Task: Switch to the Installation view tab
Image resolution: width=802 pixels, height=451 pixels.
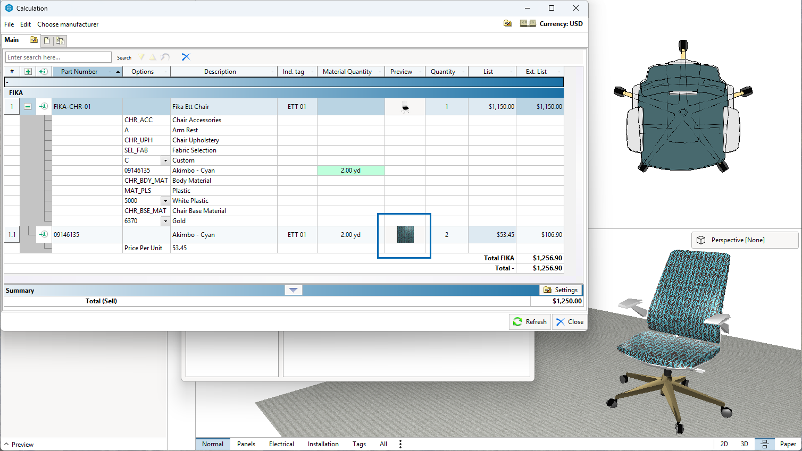Action: [323, 444]
